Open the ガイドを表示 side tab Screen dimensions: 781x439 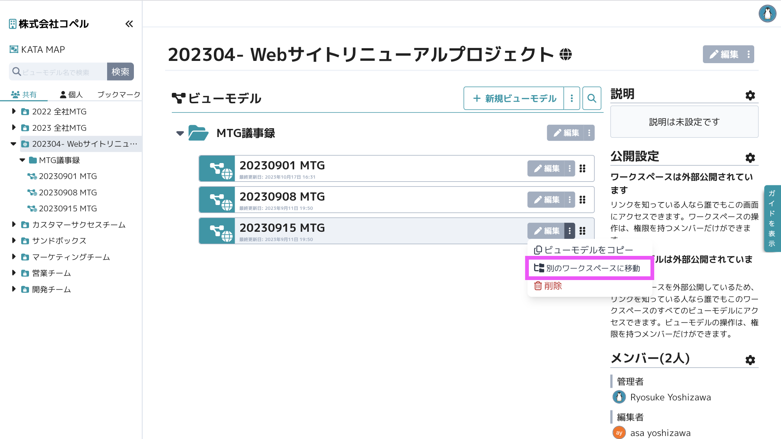tap(772, 218)
